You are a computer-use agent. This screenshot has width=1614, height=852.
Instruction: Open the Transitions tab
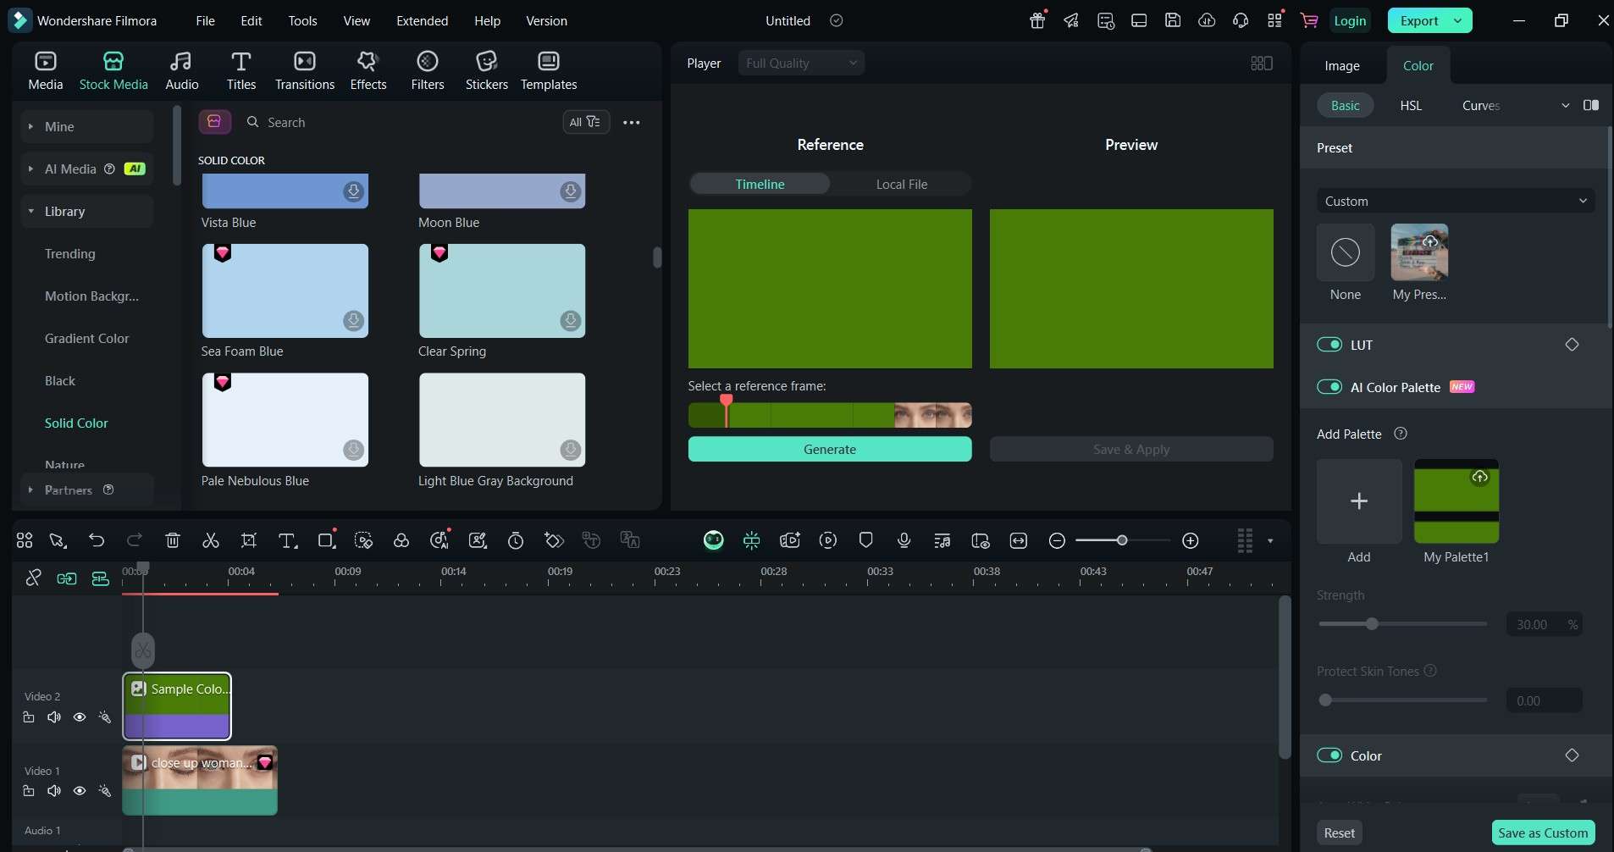[x=305, y=71]
